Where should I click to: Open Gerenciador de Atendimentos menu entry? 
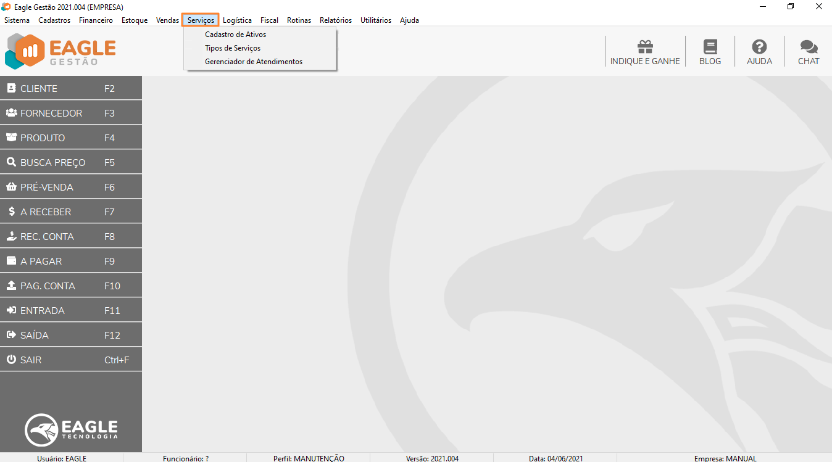click(254, 62)
